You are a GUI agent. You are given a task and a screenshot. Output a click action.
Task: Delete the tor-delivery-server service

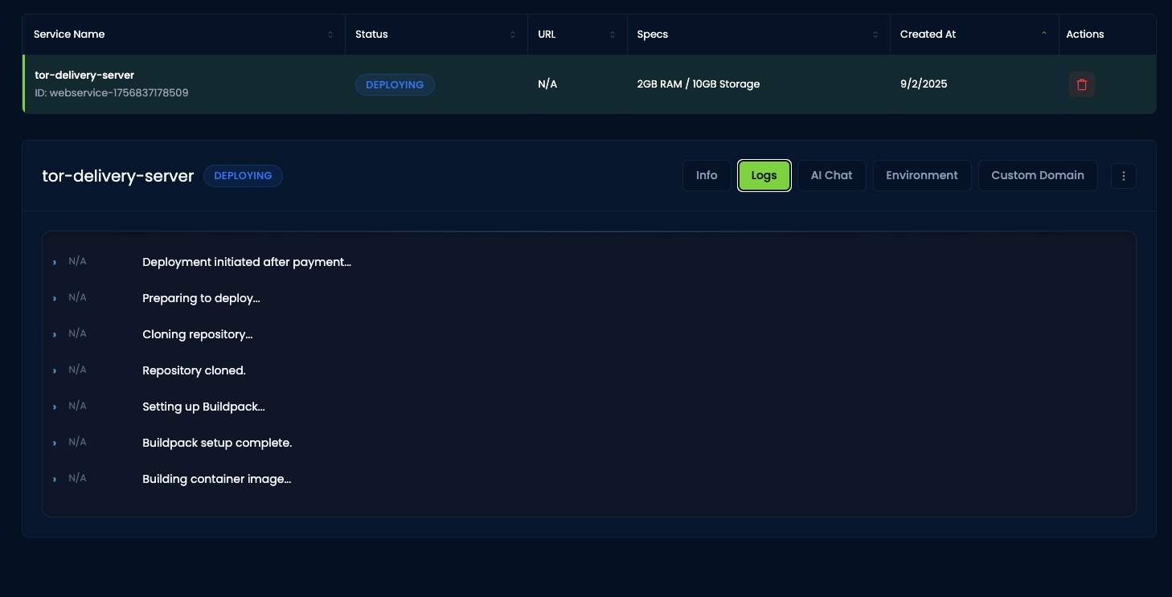1082,84
